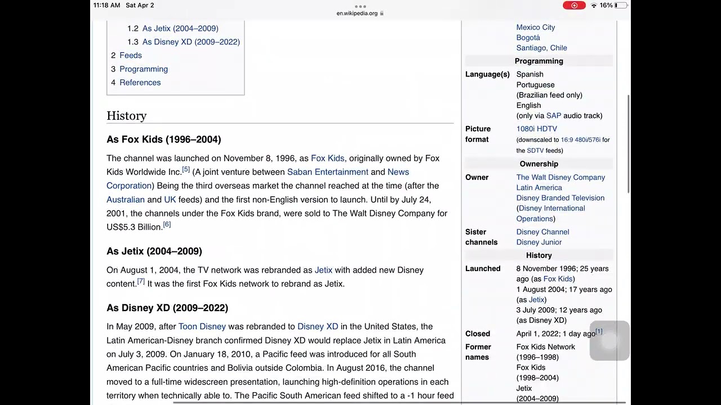Click the As Disney XD (2009–2022) section heading

pyautogui.click(x=167, y=308)
